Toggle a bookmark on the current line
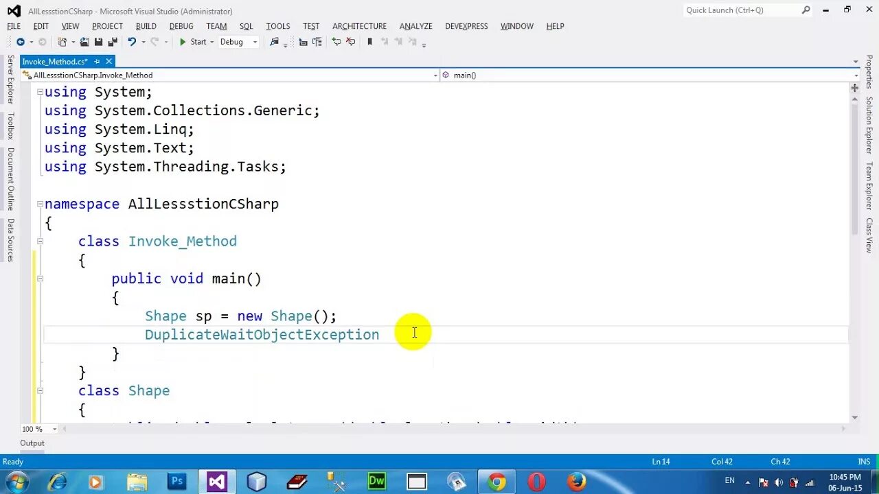 (x=370, y=42)
